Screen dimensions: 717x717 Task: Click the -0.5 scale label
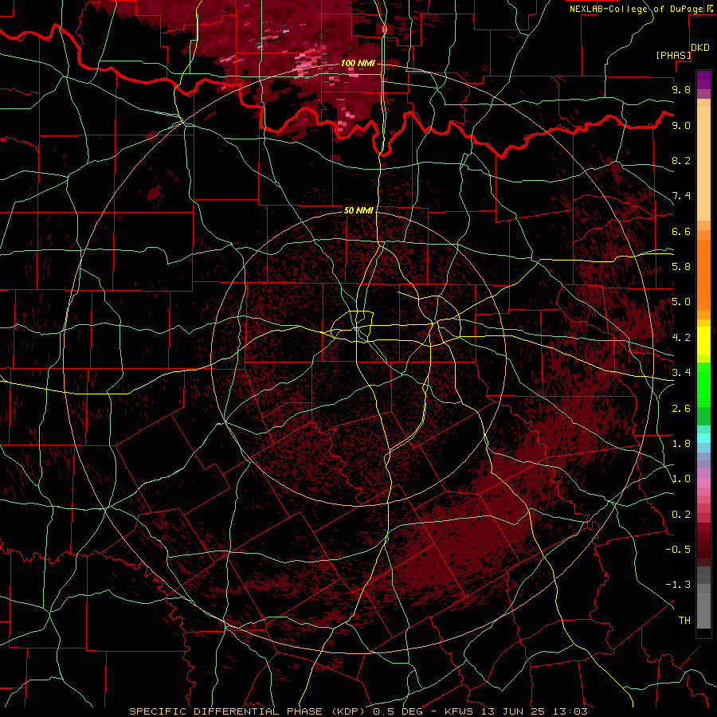[x=678, y=550]
